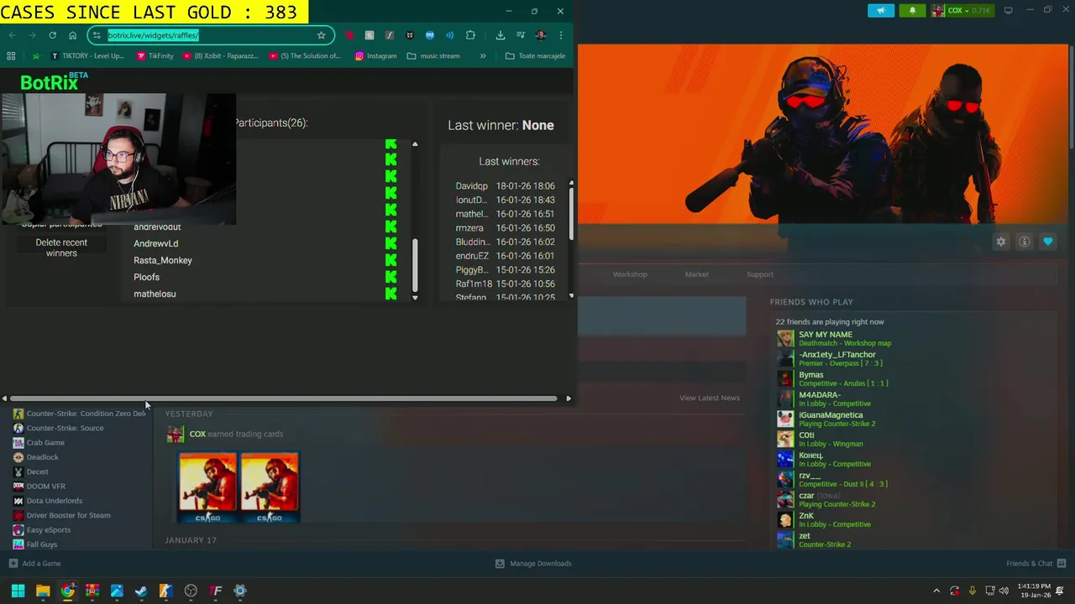Click Kick icon next to mathelosu
This screenshot has height=604, width=1075.
(391, 294)
